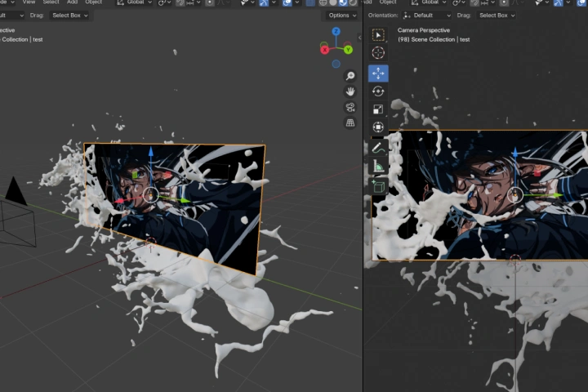This screenshot has height=392, width=588.
Task: Open the Add menu in left viewport
Action: (73, 2)
